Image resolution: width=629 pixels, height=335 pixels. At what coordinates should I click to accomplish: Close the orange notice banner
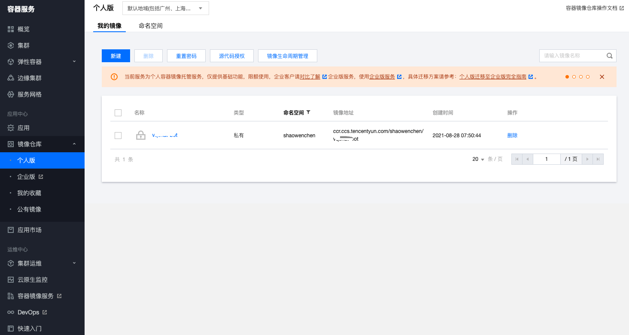tap(602, 77)
